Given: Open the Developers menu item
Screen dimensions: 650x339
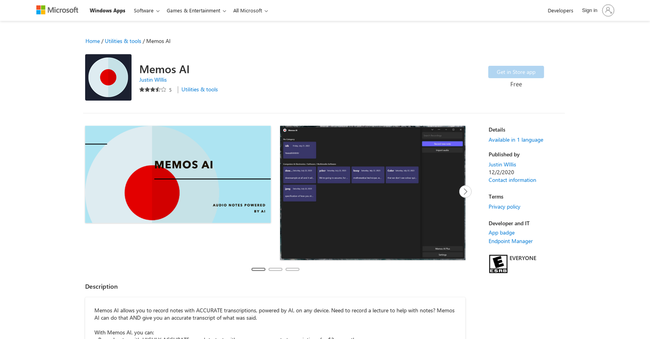Looking at the screenshot, I should pos(560,10).
